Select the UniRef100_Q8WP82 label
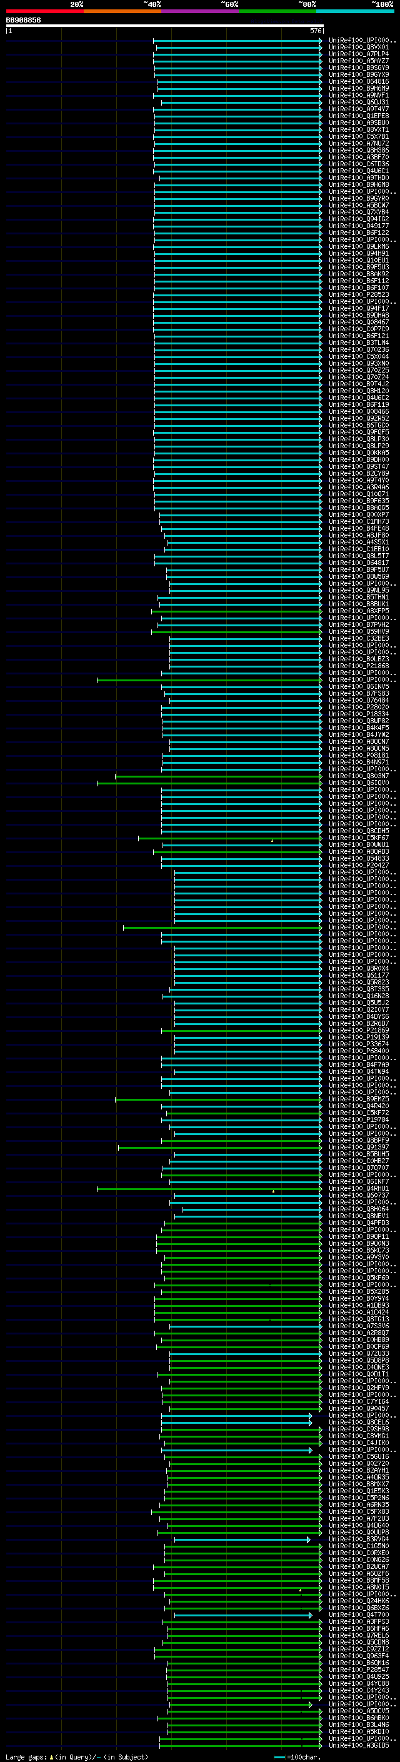The height and width of the screenshot is (1762, 400). tap(359, 721)
